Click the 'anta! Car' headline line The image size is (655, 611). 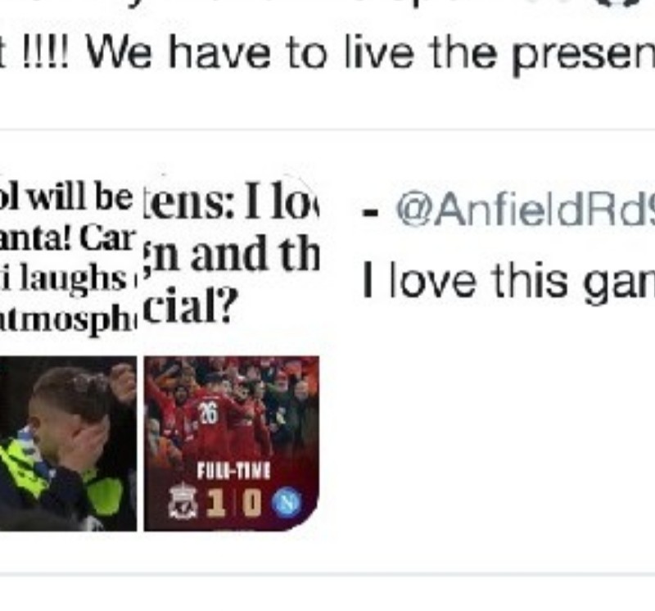(x=67, y=239)
